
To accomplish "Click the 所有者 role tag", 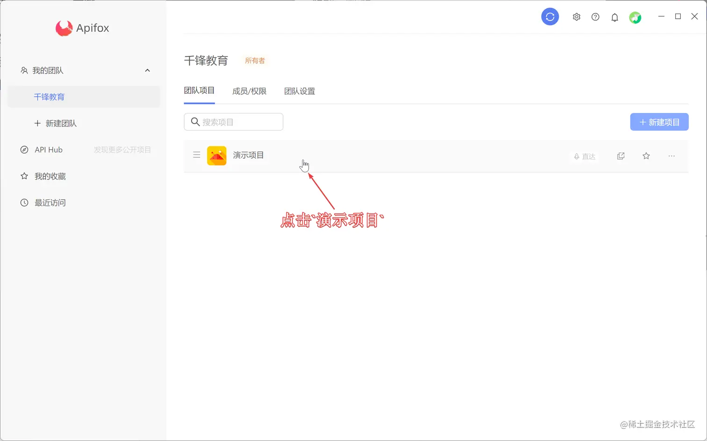I will 255,61.
